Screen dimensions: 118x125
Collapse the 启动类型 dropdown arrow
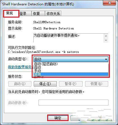click(x=106, y=59)
